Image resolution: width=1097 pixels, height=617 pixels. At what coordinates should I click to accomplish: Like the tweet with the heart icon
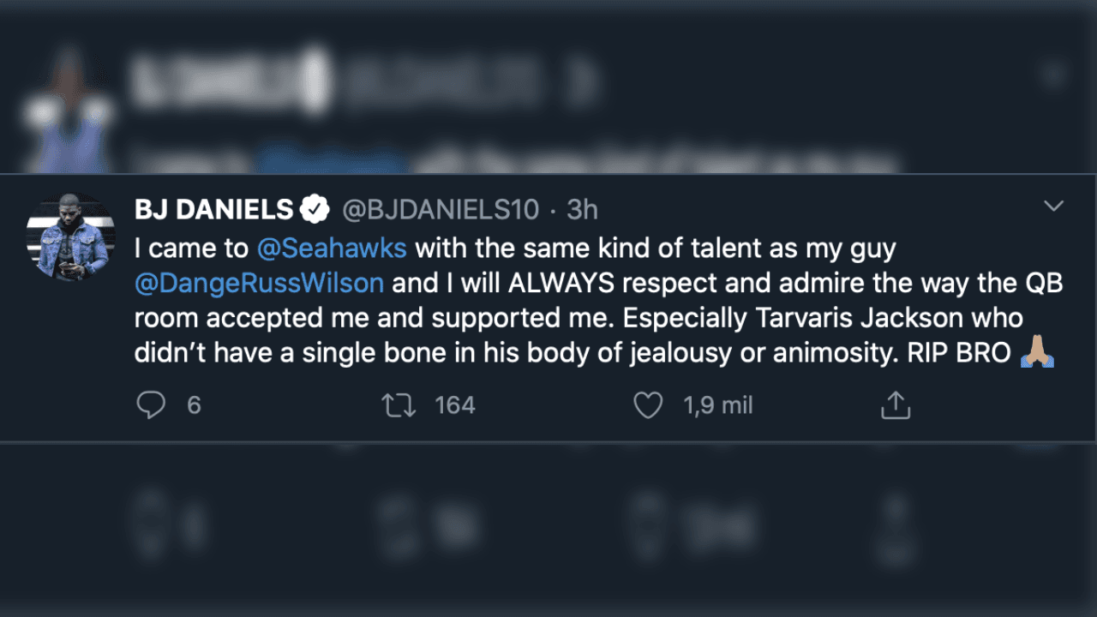coord(648,404)
